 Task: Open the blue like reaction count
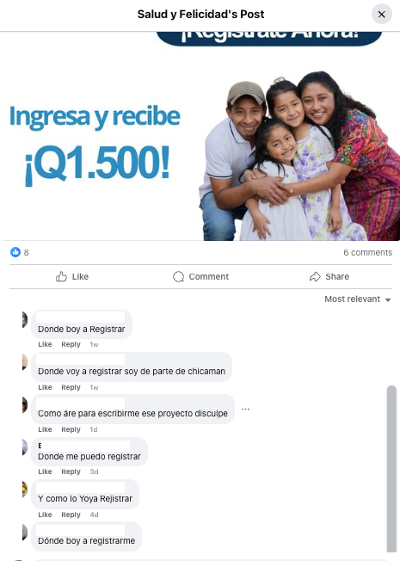pyautogui.click(x=19, y=252)
